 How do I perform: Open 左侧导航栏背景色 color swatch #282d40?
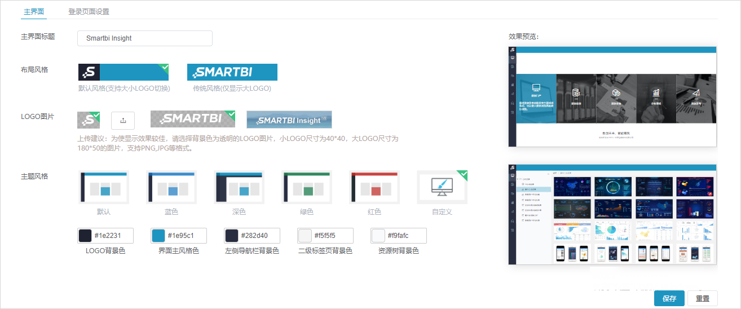click(232, 236)
